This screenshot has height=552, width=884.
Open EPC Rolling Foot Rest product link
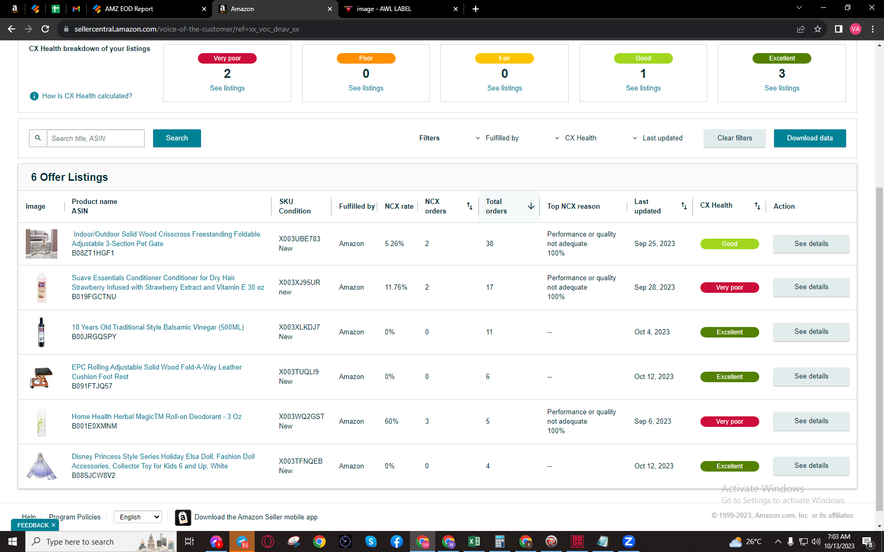coord(157,372)
